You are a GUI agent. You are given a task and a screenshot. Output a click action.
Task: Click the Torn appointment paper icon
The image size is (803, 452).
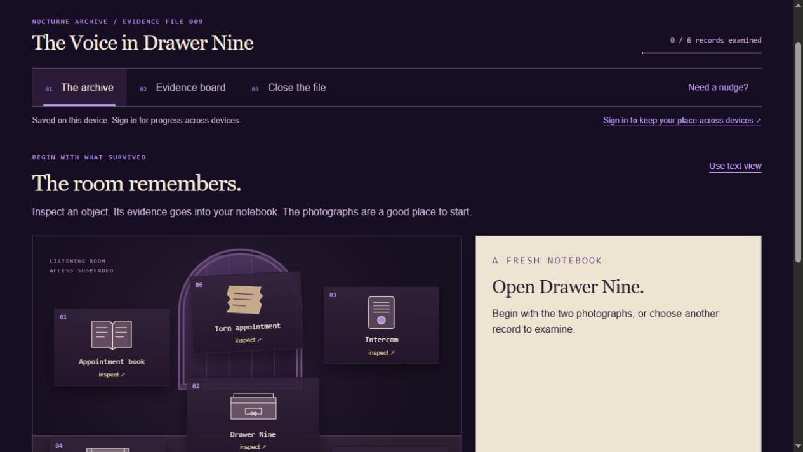pos(244,300)
